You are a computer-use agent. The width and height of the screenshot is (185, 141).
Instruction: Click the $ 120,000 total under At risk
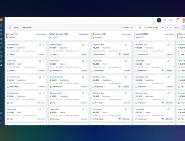click(11, 37)
